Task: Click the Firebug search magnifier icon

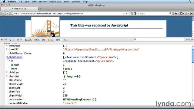Action: tap(135, 39)
